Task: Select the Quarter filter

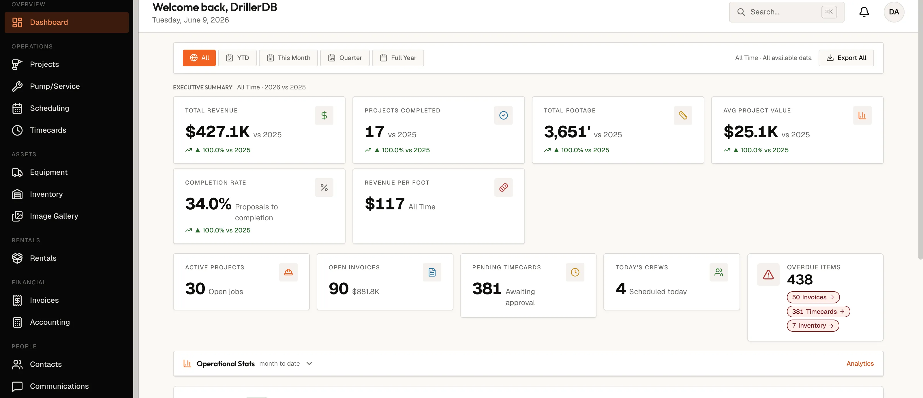Action: (345, 58)
